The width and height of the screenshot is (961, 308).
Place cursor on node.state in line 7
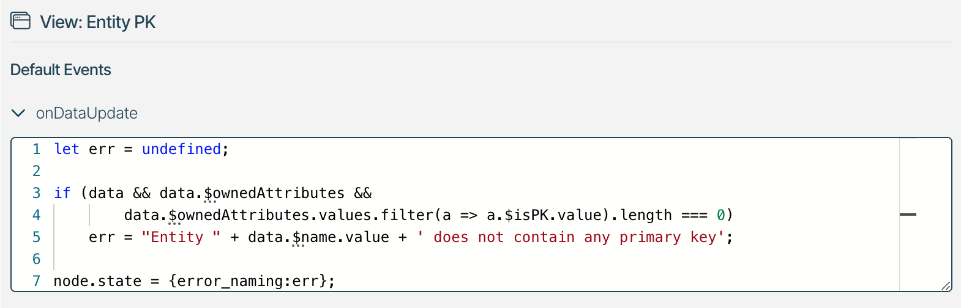[97, 281]
